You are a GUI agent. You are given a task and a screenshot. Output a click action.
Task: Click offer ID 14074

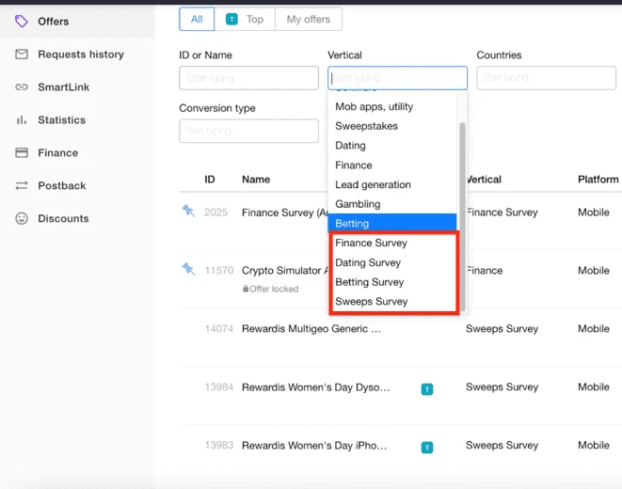[x=219, y=329]
